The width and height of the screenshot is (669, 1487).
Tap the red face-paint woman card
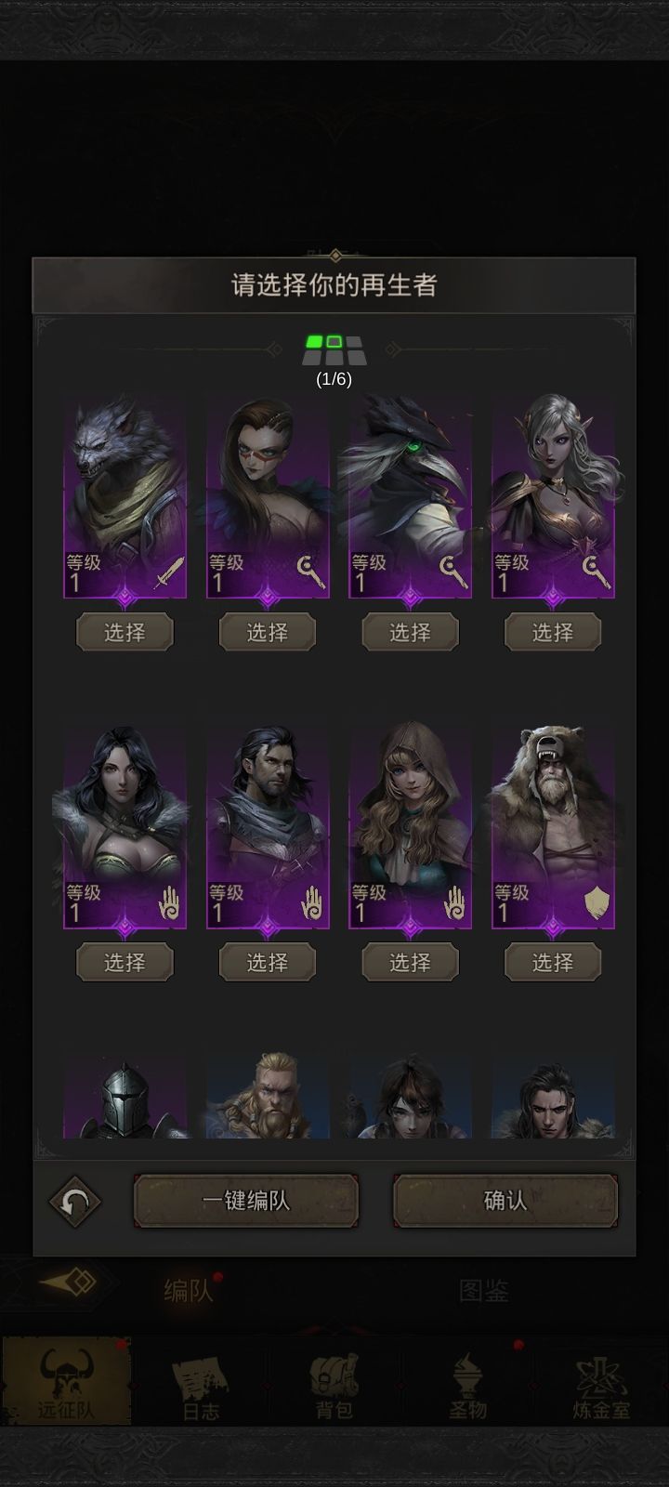click(x=268, y=497)
